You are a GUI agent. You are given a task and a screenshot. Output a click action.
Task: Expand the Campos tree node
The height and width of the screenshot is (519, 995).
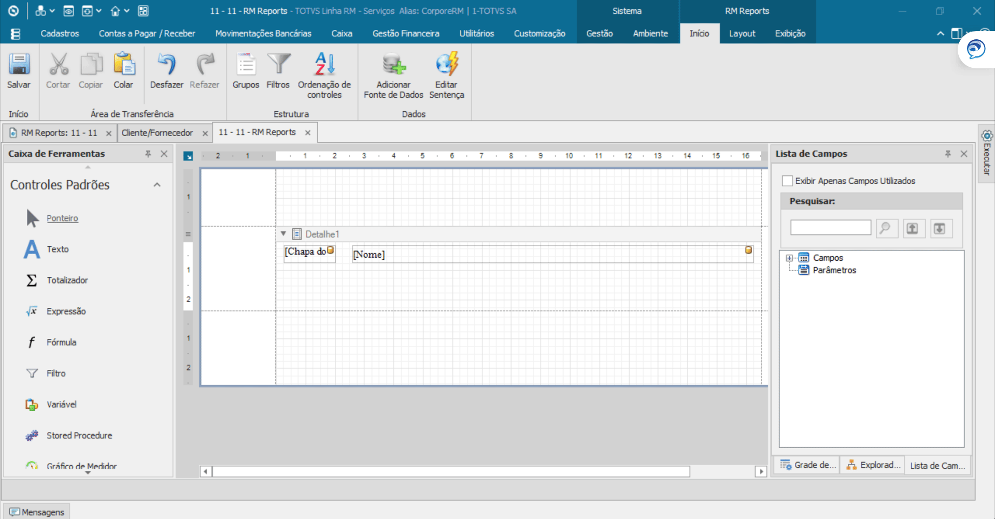click(789, 258)
